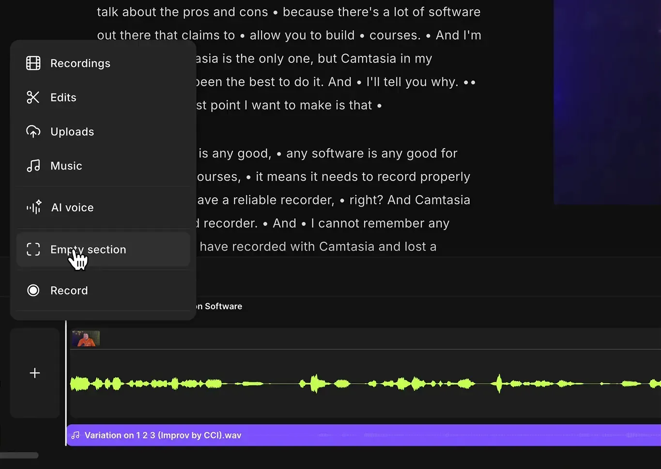661x469 pixels.
Task: Click the Empty section corner-brackets icon
Action: (33, 249)
